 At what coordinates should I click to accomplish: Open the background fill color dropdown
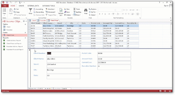[120, 14]
